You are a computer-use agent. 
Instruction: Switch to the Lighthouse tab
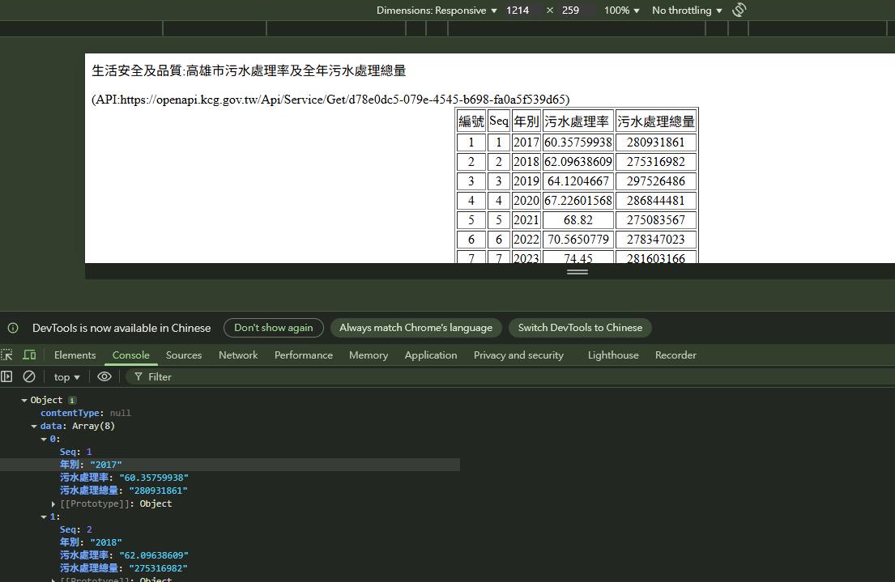coord(613,355)
